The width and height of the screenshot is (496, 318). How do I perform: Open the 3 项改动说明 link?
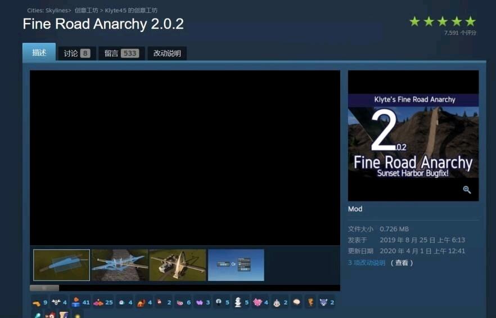[367, 263]
